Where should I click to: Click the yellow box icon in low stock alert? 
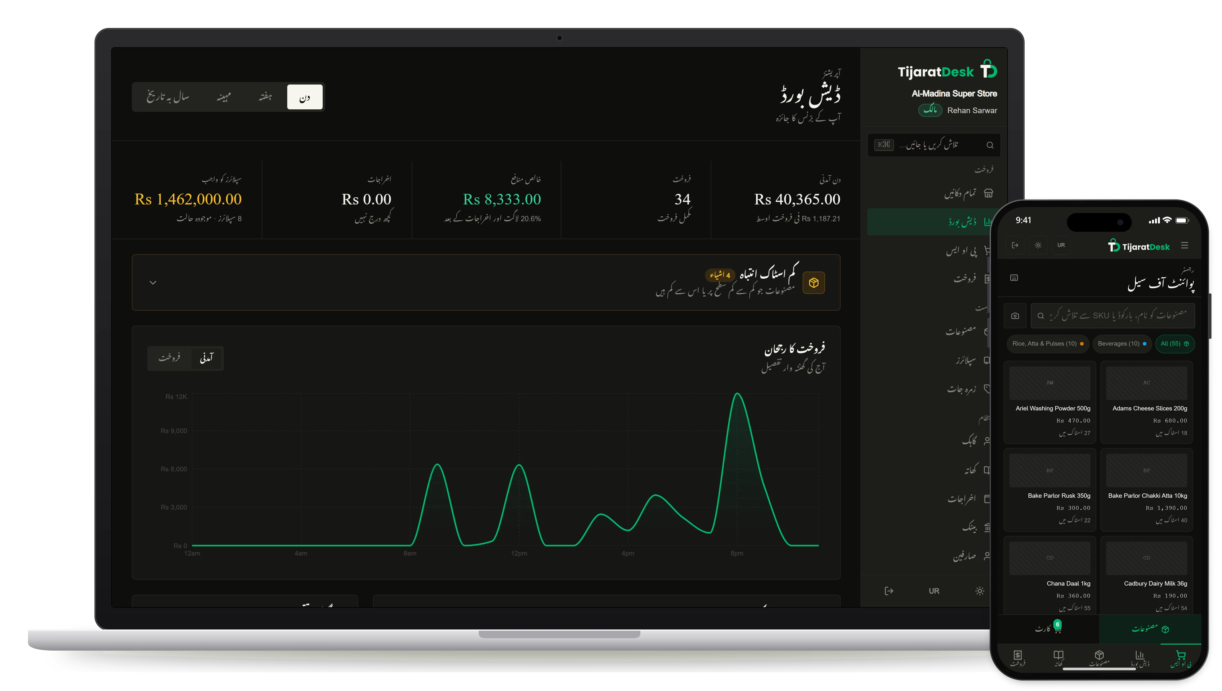point(813,283)
